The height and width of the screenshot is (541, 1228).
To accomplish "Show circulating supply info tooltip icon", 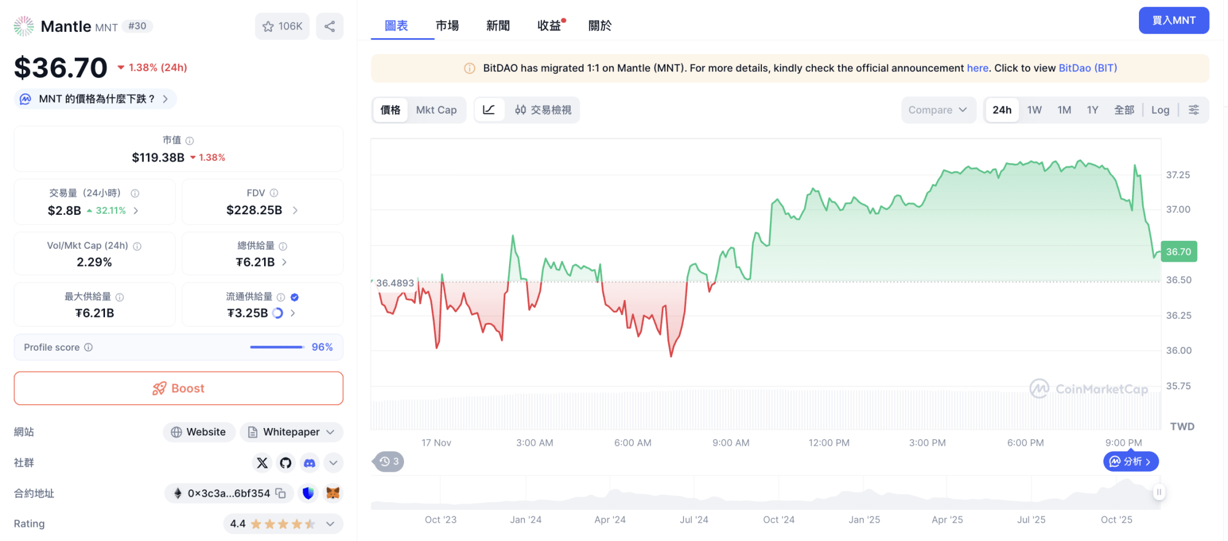I will 281,297.
